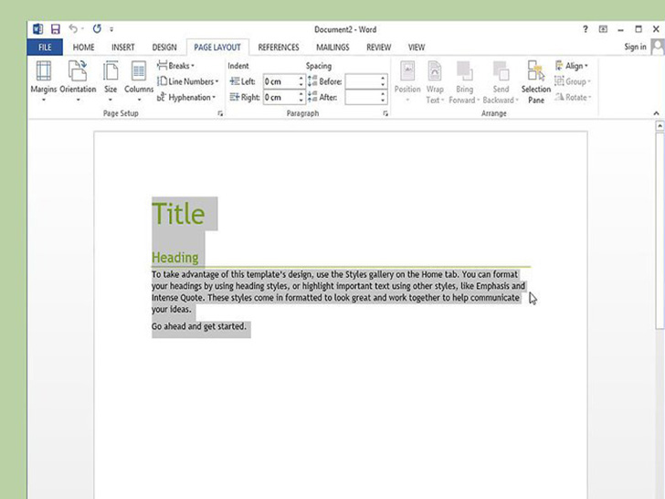The image size is (665, 499).
Task: Collapse the ribbon with the arrow
Action: (656, 114)
